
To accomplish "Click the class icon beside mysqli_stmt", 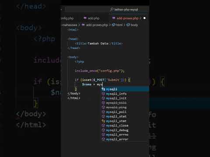I will point(103,121).
